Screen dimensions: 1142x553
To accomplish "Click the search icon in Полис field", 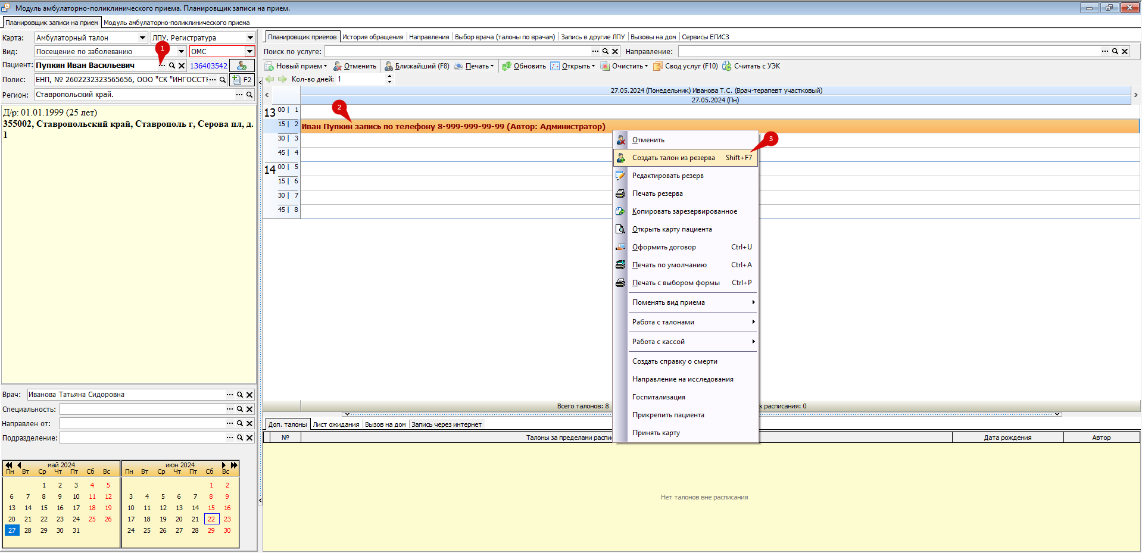I will point(223,80).
